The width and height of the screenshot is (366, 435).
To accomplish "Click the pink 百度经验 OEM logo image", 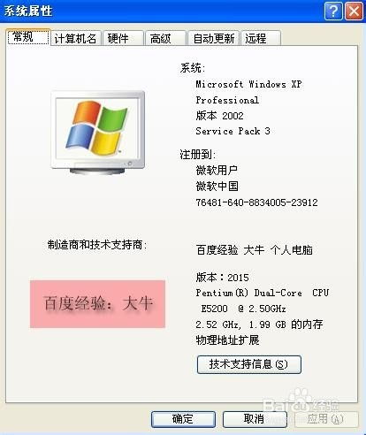I will 97,304.
